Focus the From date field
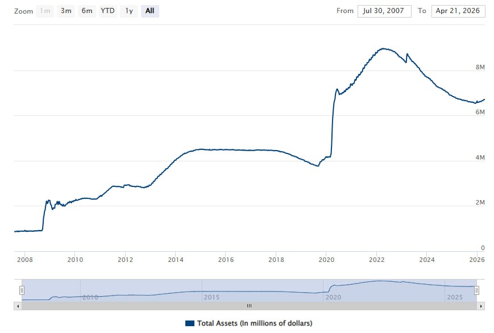494x333 pixels. pyautogui.click(x=384, y=11)
